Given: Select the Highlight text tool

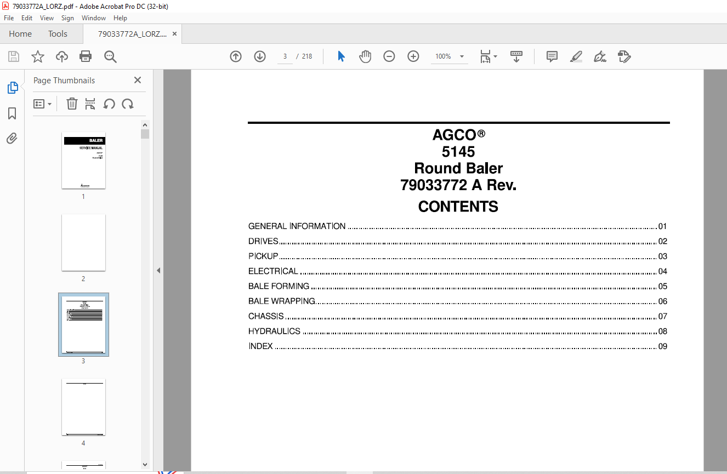Looking at the screenshot, I should coord(576,56).
